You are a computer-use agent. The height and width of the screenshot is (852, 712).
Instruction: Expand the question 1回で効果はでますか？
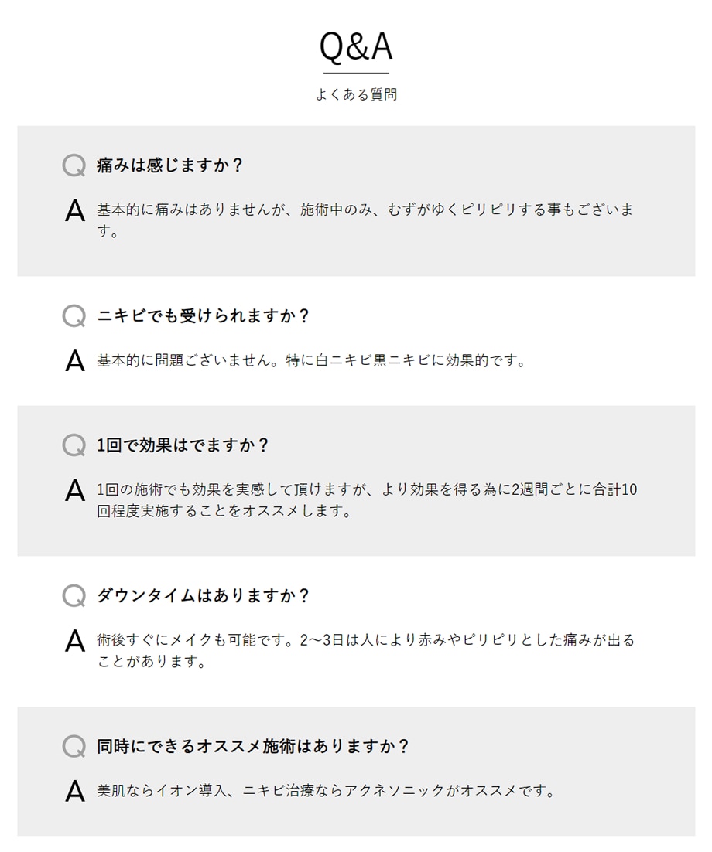(183, 445)
